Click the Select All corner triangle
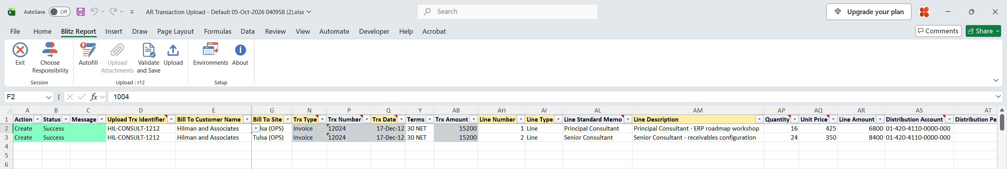 [9, 111]
